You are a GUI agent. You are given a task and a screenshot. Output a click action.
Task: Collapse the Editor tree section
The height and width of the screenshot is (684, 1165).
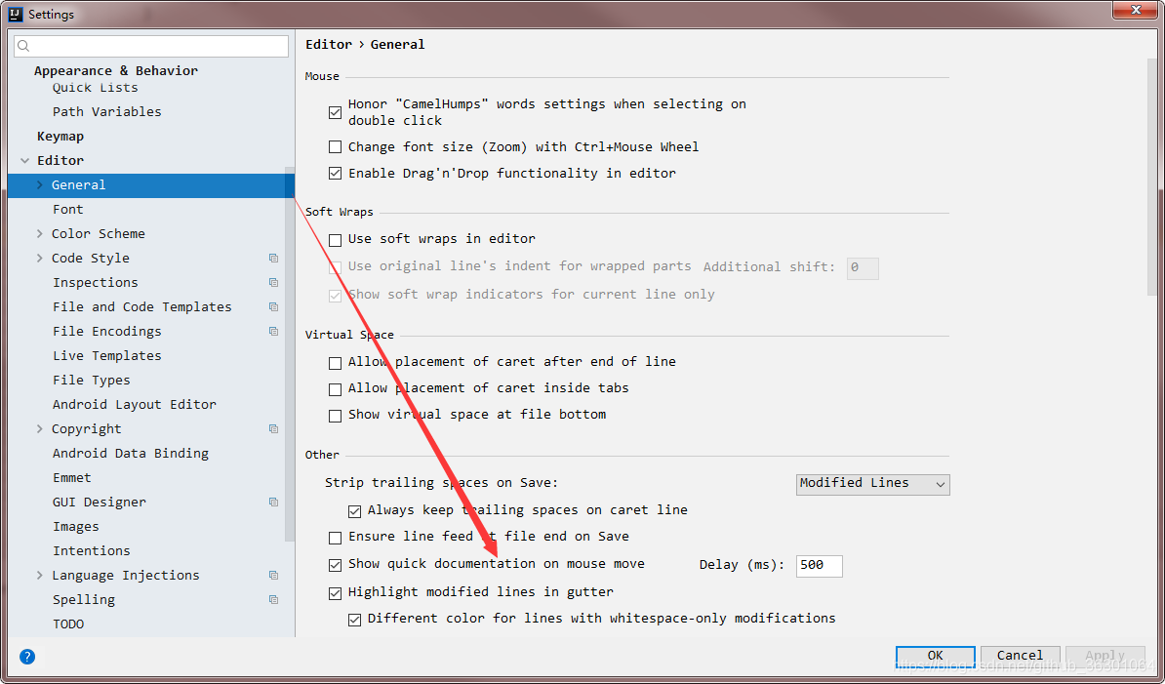24,160
